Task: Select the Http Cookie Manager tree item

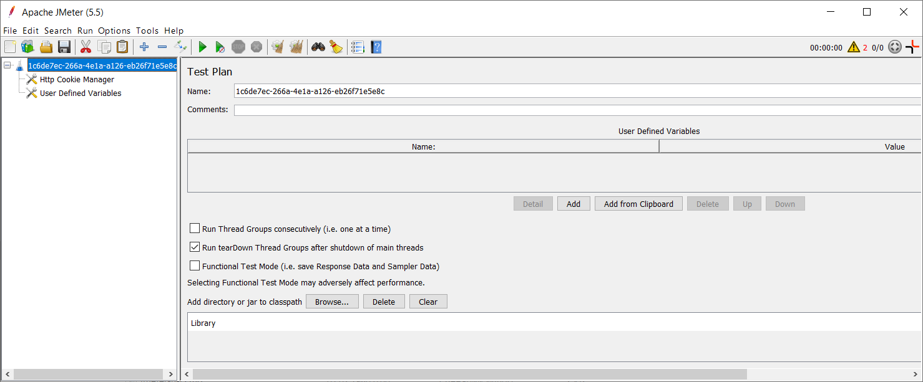Action: pyautogui.click(x=77, y=79)
